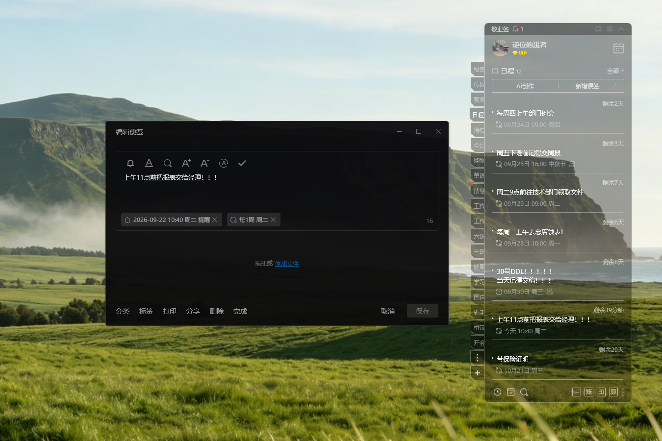The height and width of the screenshot is (441, 662).
Task: Select the 购物 side tab
Action: 478,160
